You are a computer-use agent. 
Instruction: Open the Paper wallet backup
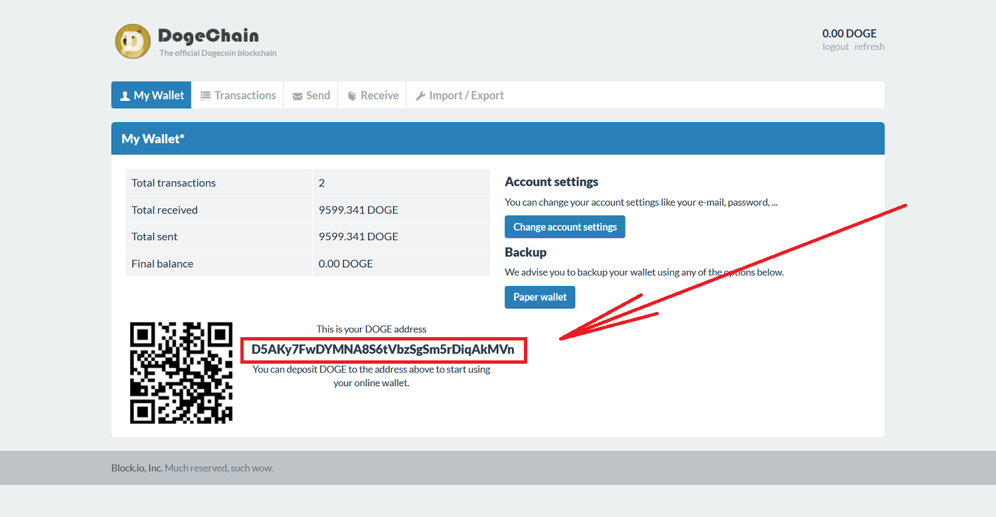pos(540,297)
